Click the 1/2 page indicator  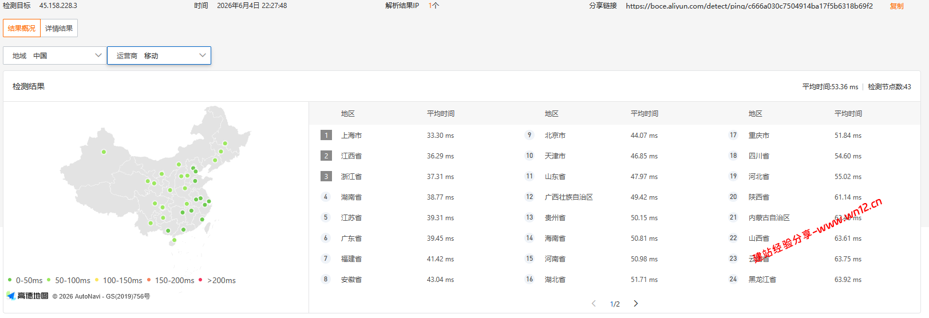(615, 304)
